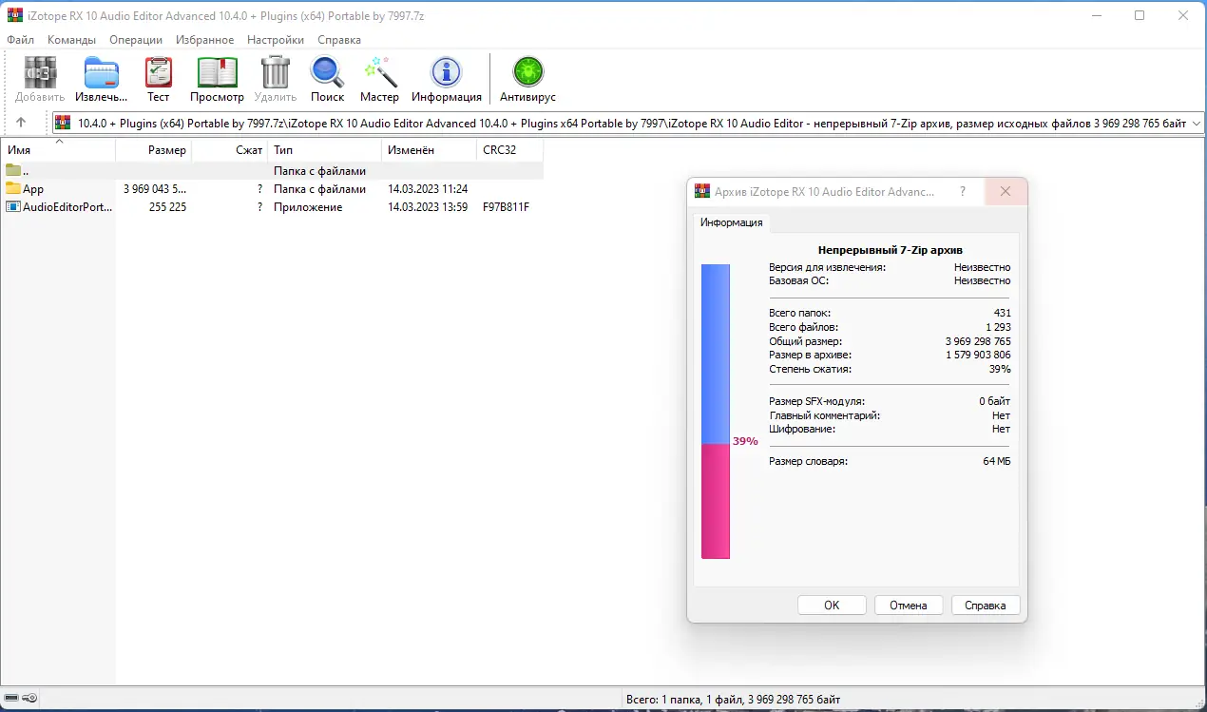Select the AudioEditorPort... file name
1207x712 pixels.
point(67,207)
